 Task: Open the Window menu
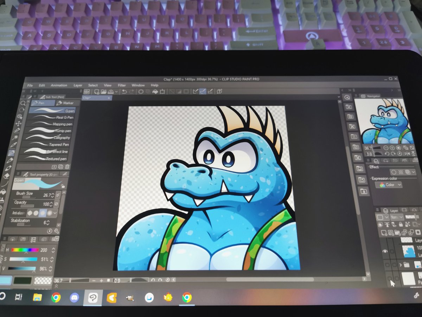(138, 85)
